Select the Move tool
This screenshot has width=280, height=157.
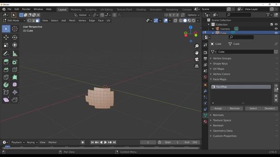coord(6,37)
